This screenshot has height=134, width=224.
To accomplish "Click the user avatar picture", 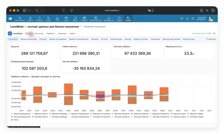I will tap(210, 18).
